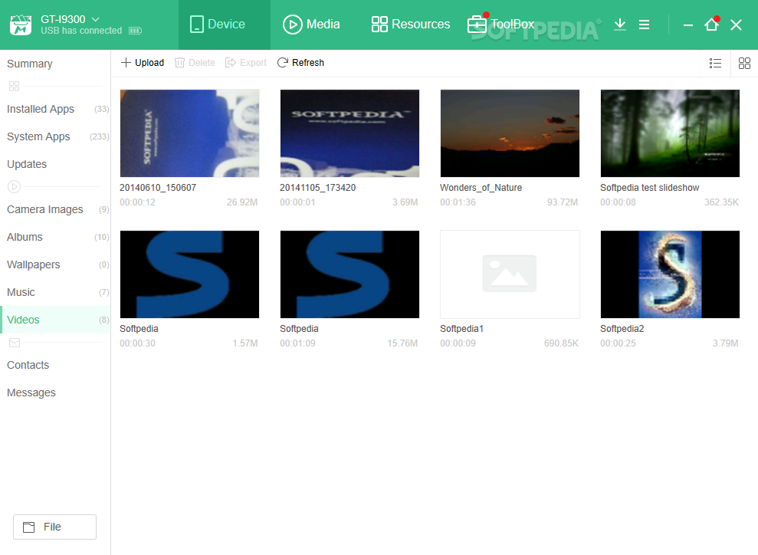Screen dimensions: 758x555
Task: Select the Softpedia 00:01:09 video thumbnail
Action: tap(349, 274)
